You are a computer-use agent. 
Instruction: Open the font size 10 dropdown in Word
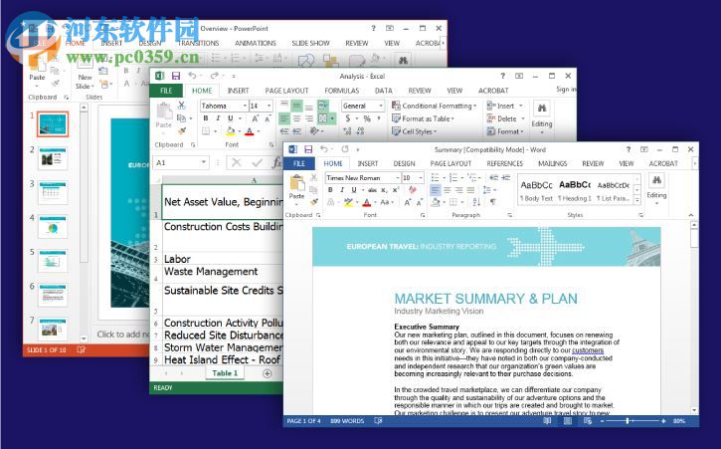coord(421,178)
